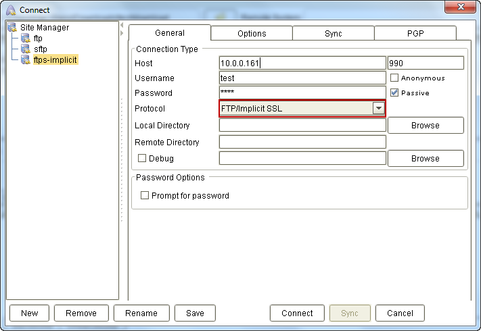Expand the site panel with right arrow
Screen dimensions: 481x331
122,33
